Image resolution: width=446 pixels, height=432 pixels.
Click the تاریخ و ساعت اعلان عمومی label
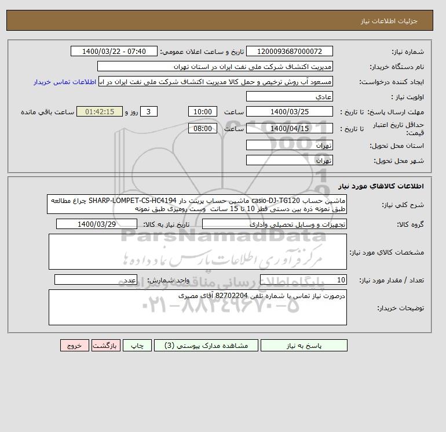tap(202, 52)
